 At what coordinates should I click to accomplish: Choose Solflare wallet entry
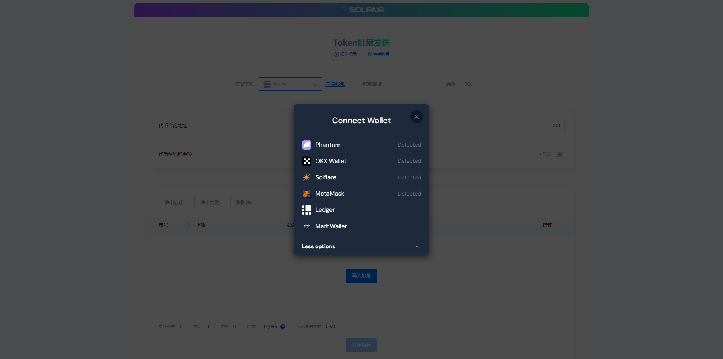pyautogui.click(x=361, y=177)
